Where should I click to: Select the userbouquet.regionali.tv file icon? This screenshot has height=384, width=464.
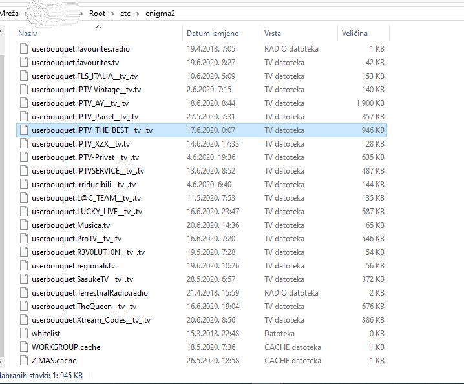click(x=25, y=266)
